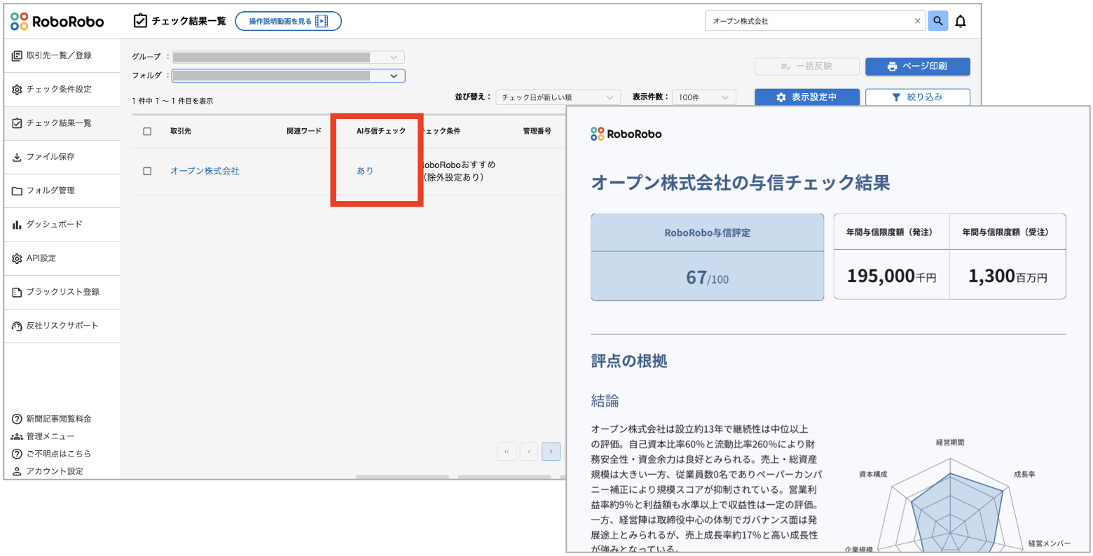Screen dimensions: 1093x556
Task: Click the ブラックリスト登録 icon
Action: (17, 292)
